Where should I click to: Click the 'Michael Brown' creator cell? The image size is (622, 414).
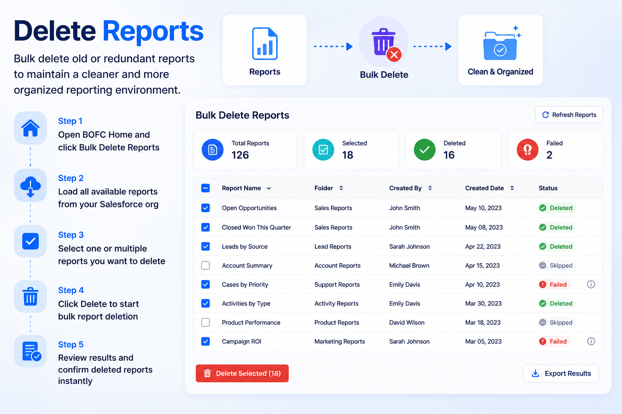(409, 265)
